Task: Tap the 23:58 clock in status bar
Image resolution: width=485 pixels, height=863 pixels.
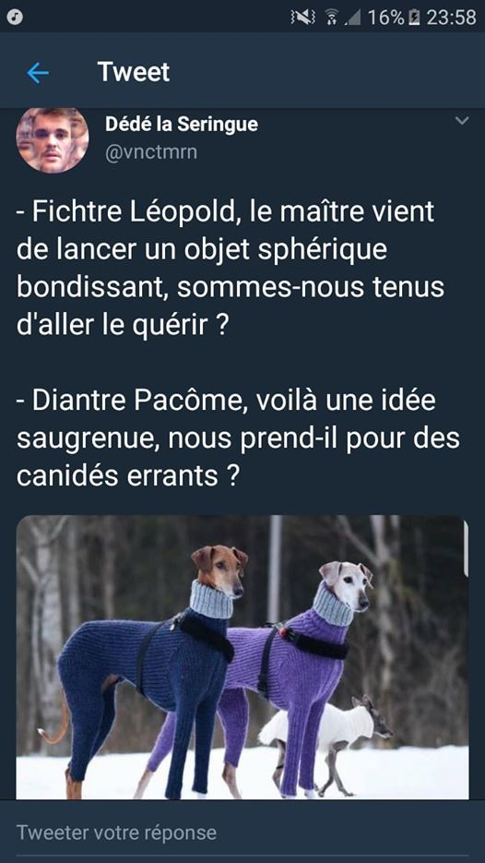Action: (x=451, y=18)
